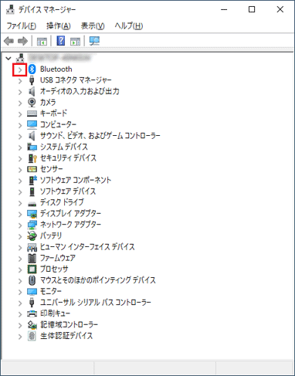This screenshot has width=295, height=376.
Task: Select the コンピューター label
Action: [x=58, y=124]
